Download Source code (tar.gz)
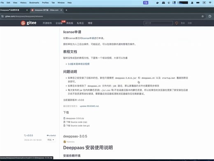214x161 pixels. [x=78, y=125]
